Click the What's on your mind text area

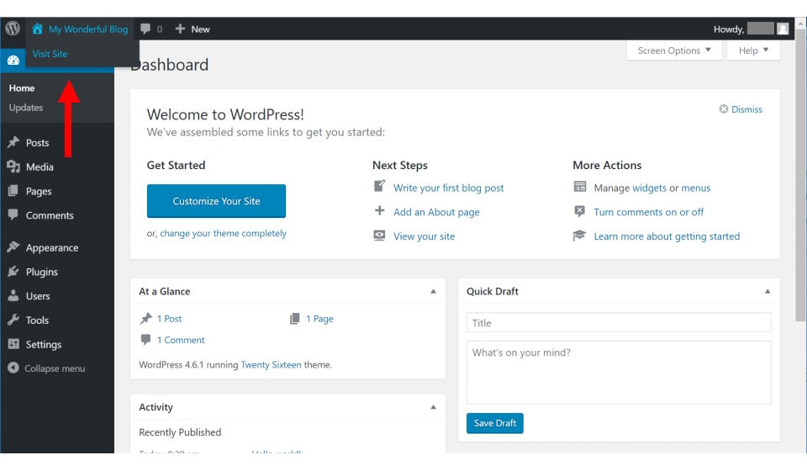(619, 372)
